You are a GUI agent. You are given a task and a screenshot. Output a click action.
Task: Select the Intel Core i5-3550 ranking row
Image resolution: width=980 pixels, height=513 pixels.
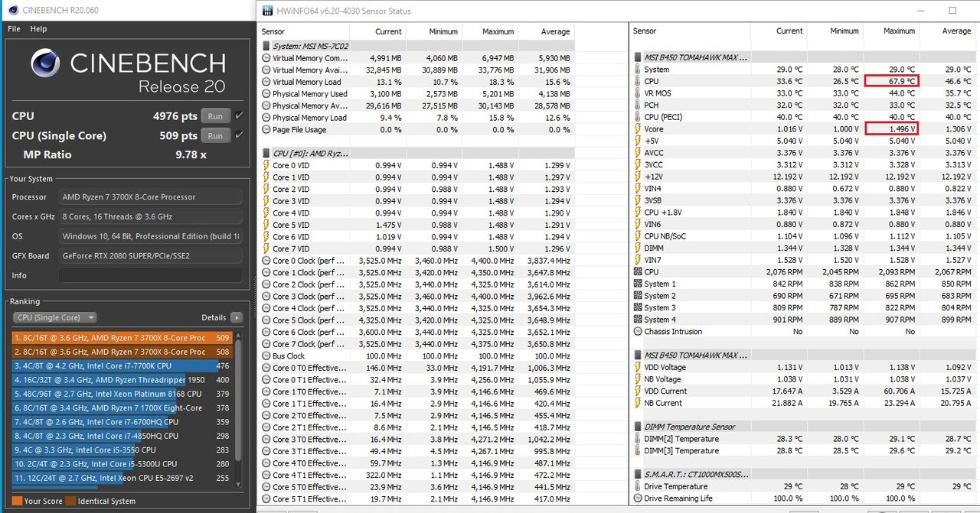coord(122,450)
